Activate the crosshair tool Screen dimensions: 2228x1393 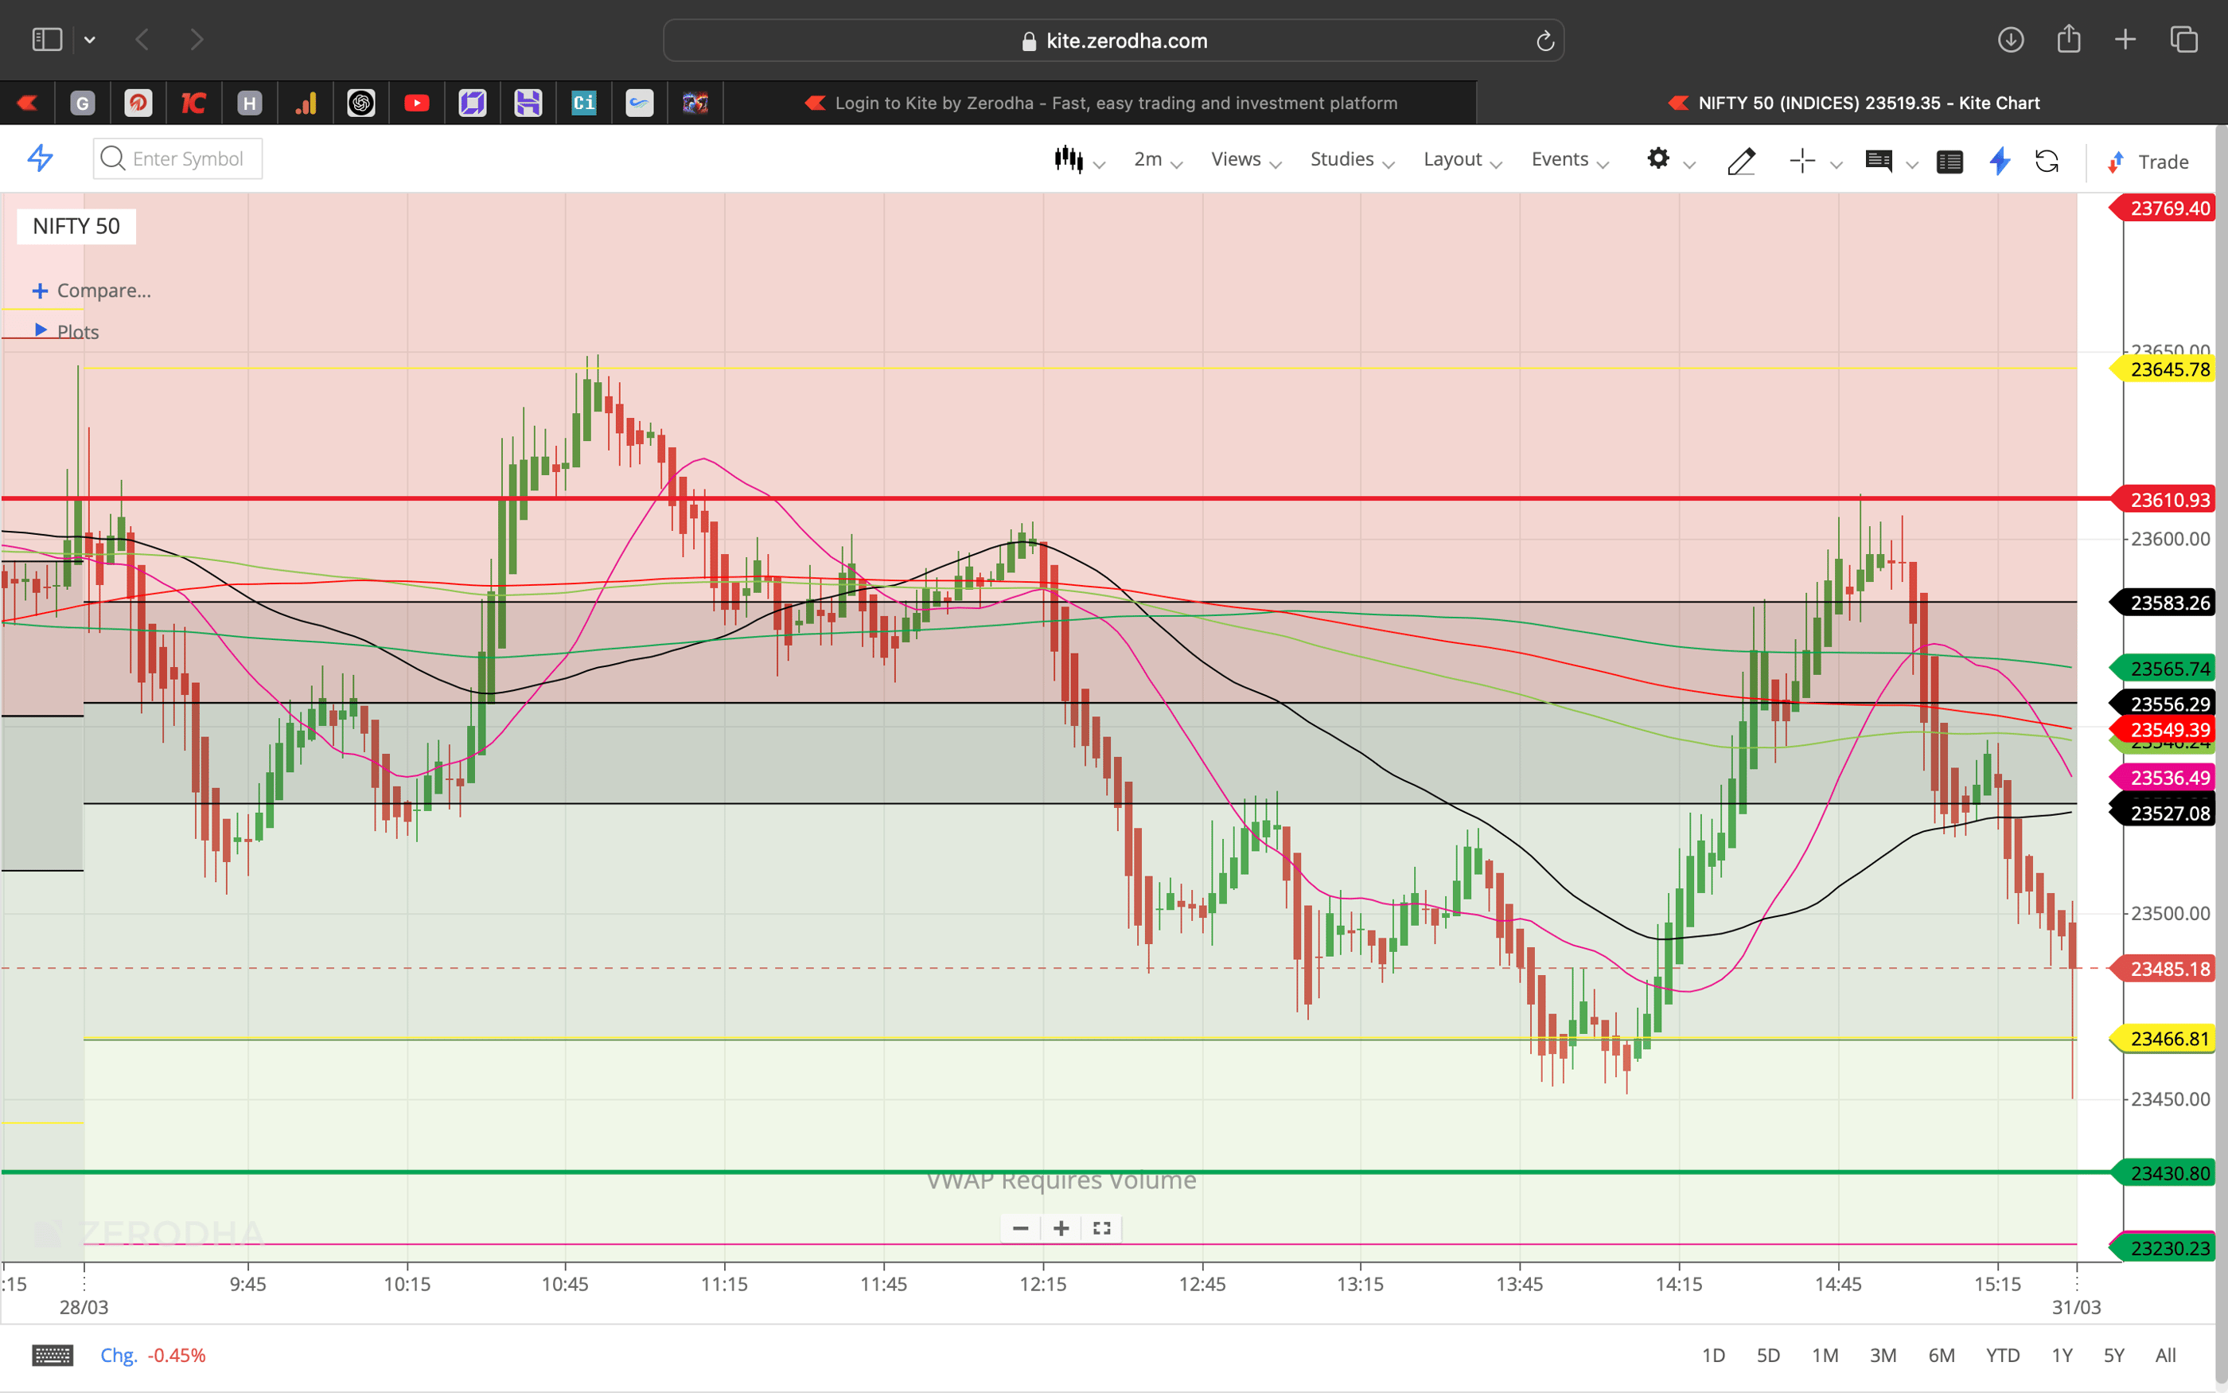tap(1801, 160)
